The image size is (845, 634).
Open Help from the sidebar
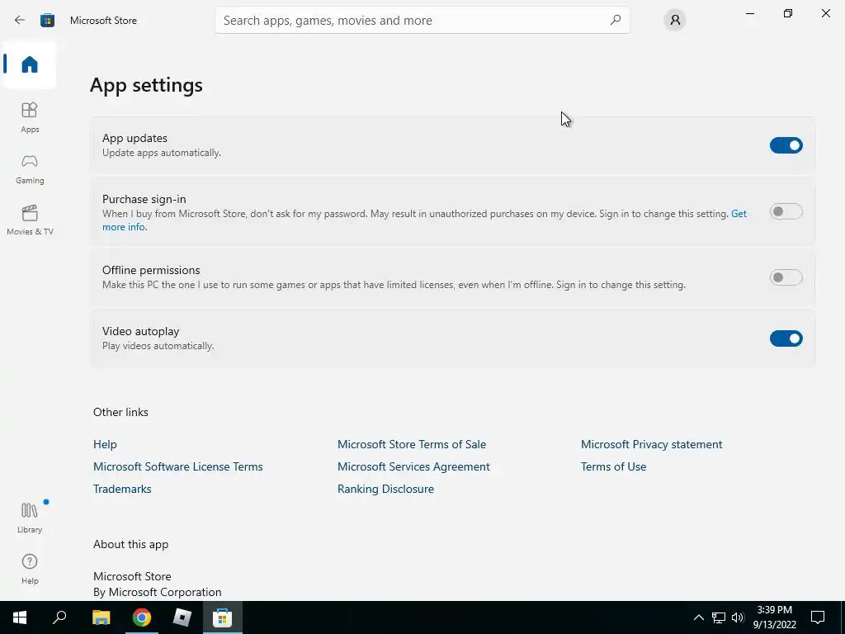pyautogui.click(x=30, y=569)
